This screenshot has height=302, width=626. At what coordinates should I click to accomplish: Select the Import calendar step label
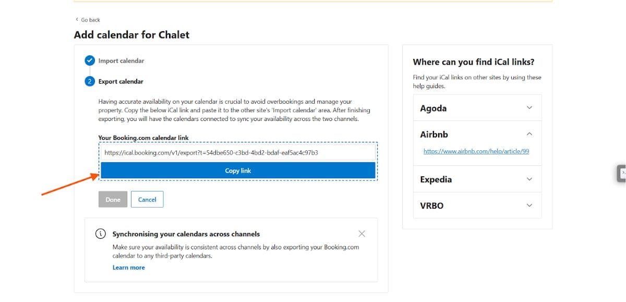pos(121,61)
